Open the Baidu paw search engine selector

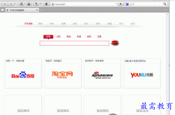coord(127,4)
